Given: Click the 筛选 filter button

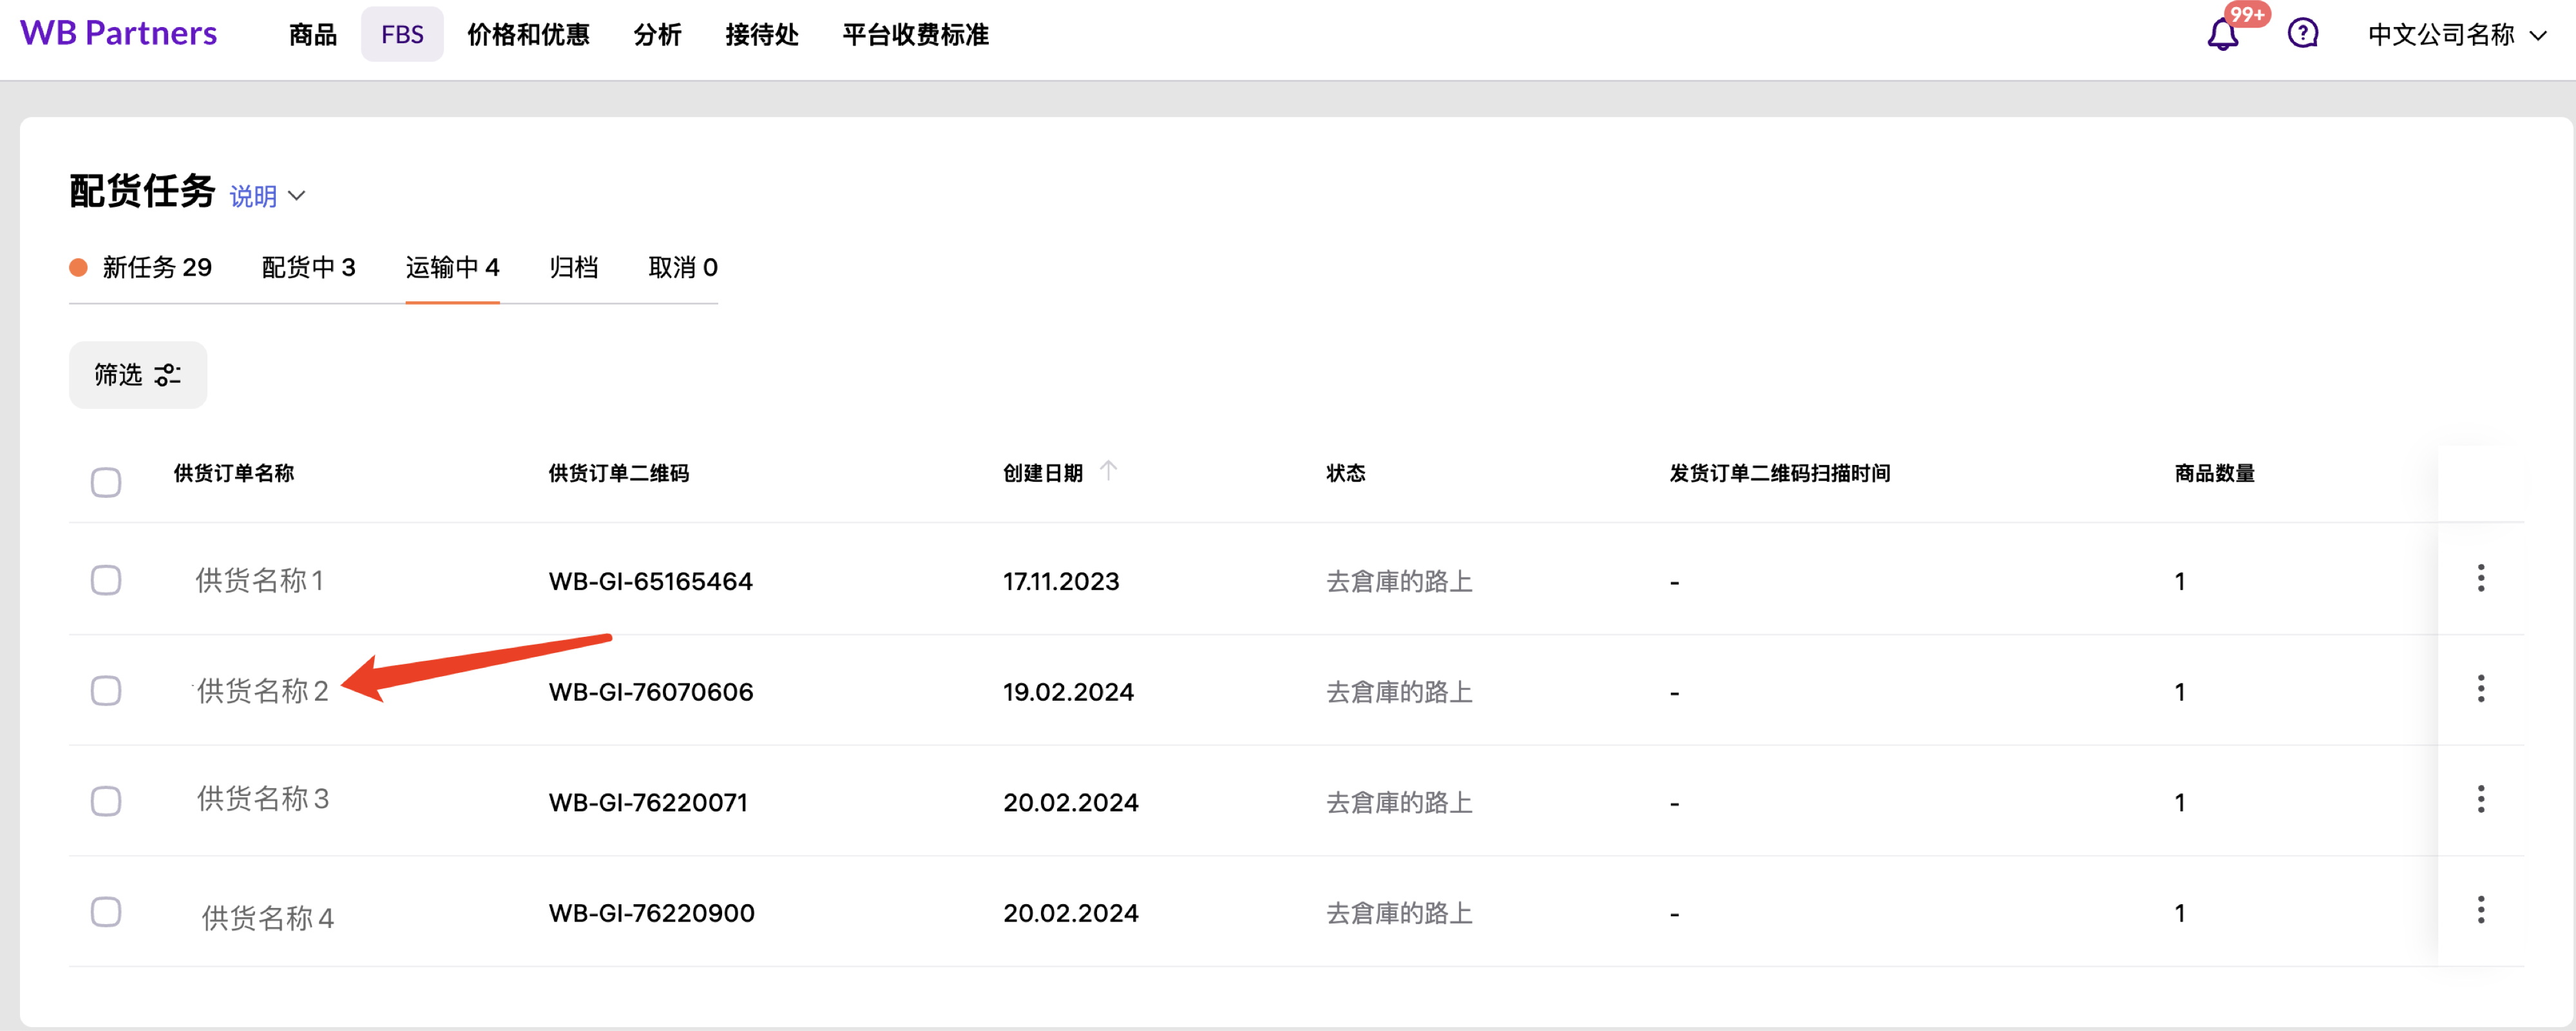Looking at the screenshot, I should point(138,375).
